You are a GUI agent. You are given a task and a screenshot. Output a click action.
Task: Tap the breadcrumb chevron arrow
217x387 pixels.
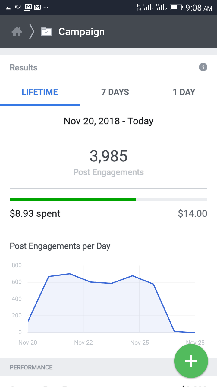(x=32, y=31)
